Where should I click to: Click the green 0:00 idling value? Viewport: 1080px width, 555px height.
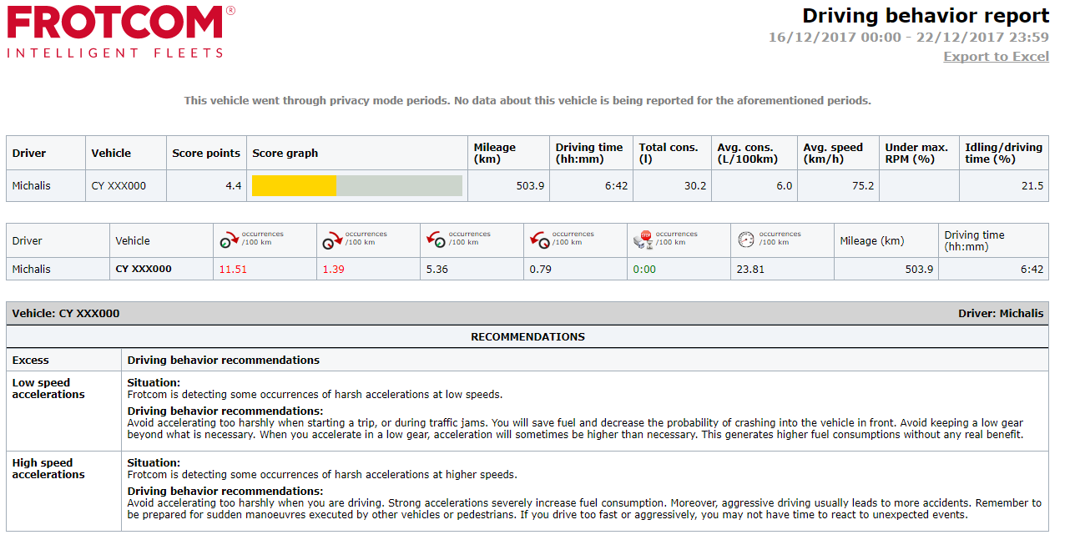click(644, 270)
